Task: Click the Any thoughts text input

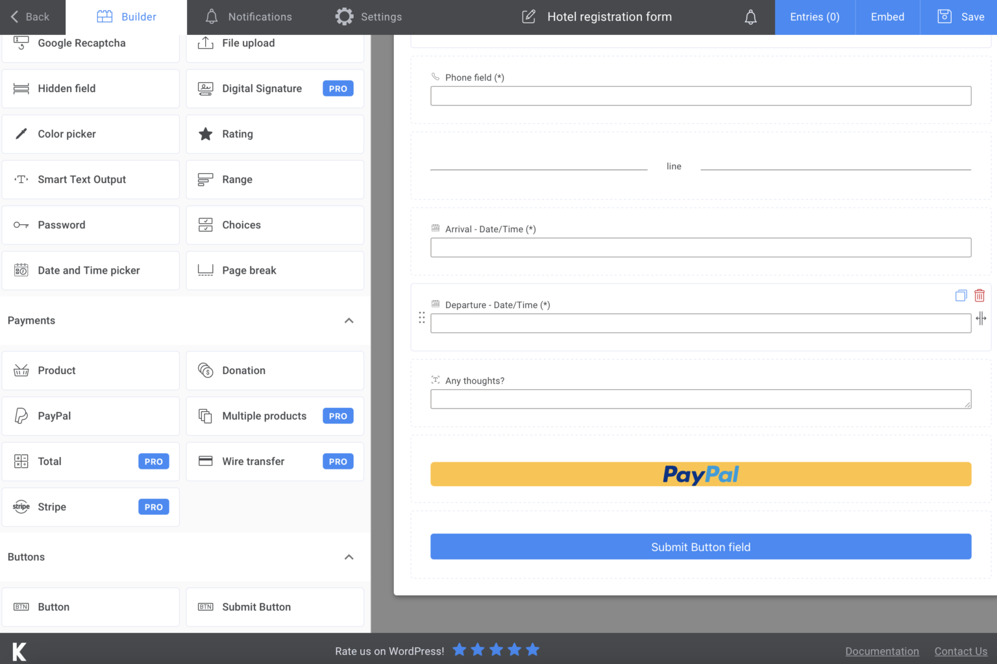Action: click(x=700, y=399)
